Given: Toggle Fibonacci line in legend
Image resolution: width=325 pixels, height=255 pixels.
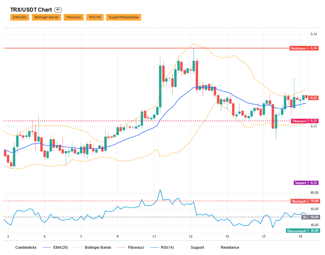Looking at the screenshot, I should point(130,247).
